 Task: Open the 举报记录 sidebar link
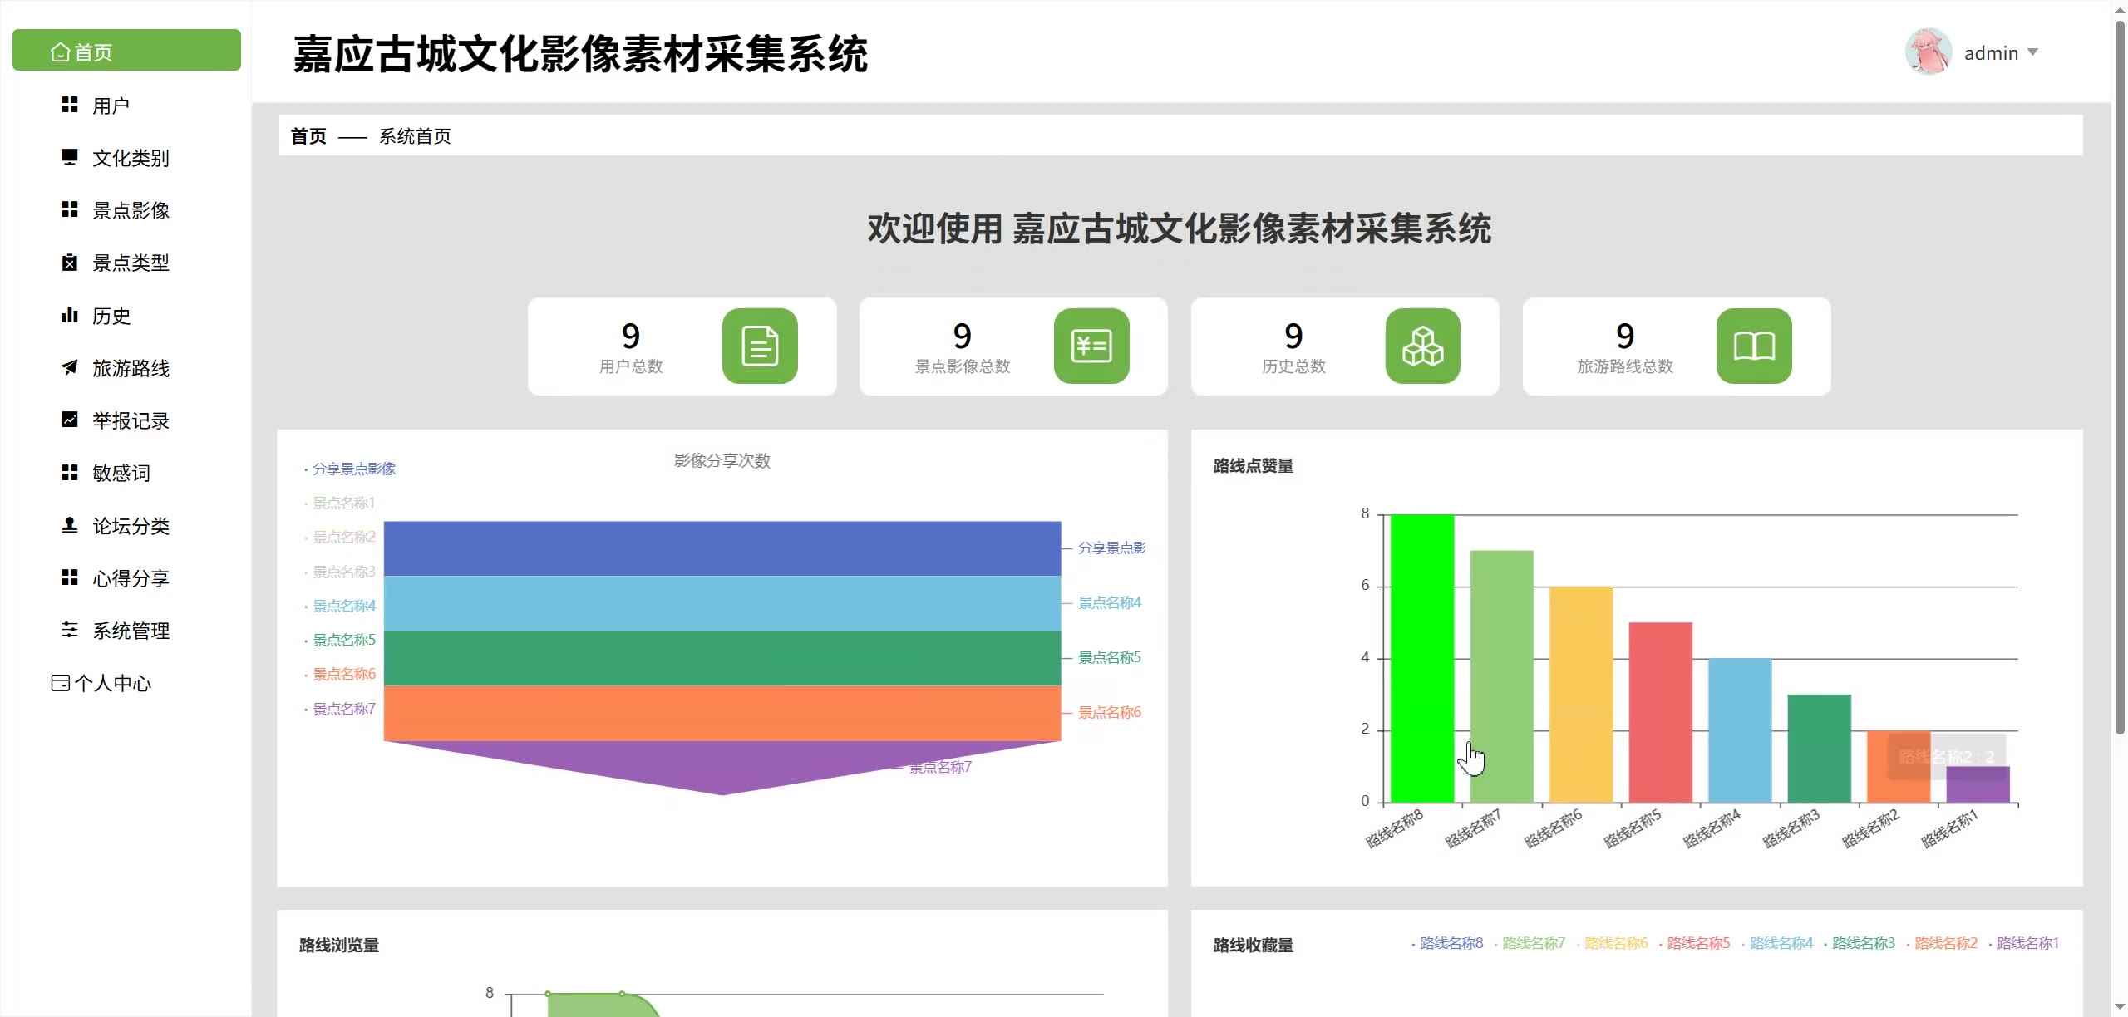click(x=131, y=420)
